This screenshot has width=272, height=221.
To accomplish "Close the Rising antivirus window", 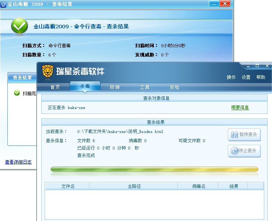I will point(267,66).
